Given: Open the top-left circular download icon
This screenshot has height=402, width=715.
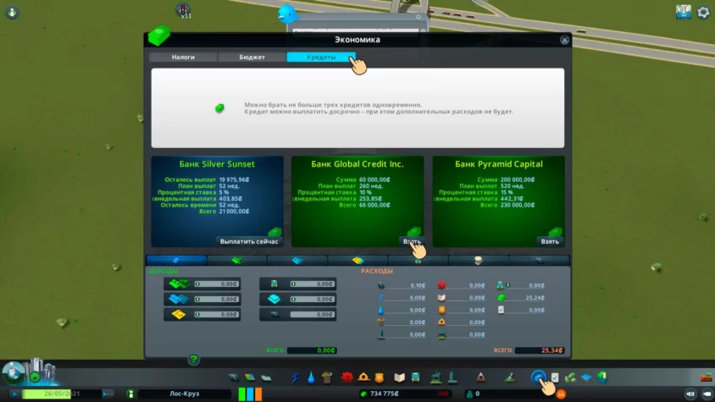Looking at the screenshot, I should coord(12,12).
